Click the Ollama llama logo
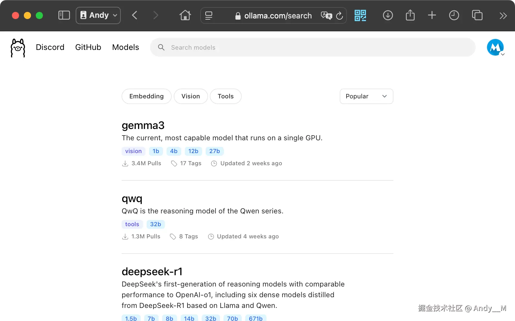 tap(18, 48)
